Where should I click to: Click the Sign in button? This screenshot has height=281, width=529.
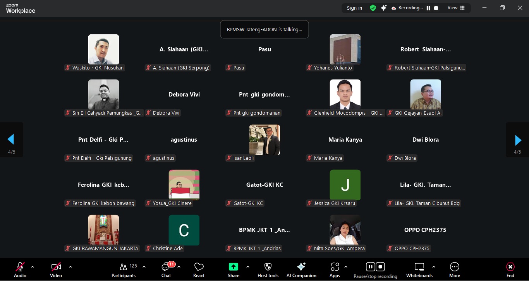(x=354, y=8)
